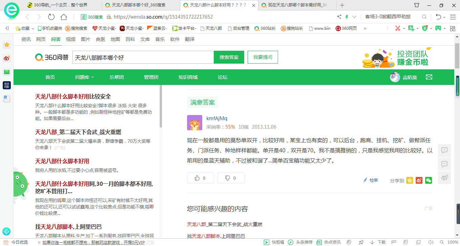Click the green yen shield icon
Image resolution: width=460 pixels, height=246 pixels.
(x=424, y=28)
